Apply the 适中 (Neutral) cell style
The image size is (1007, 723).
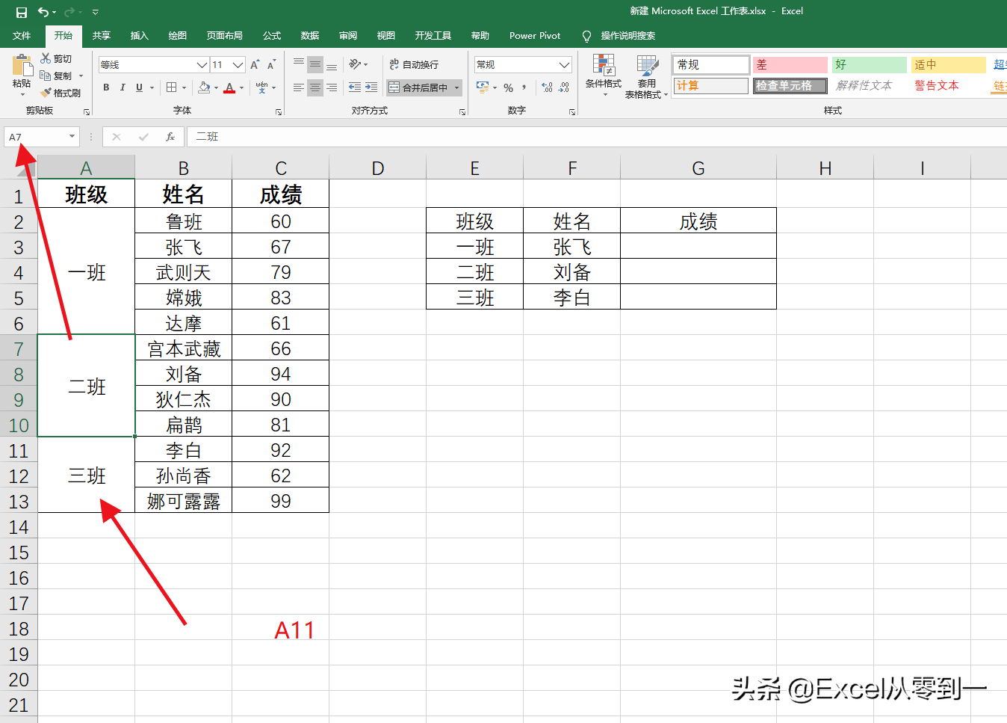949,65
